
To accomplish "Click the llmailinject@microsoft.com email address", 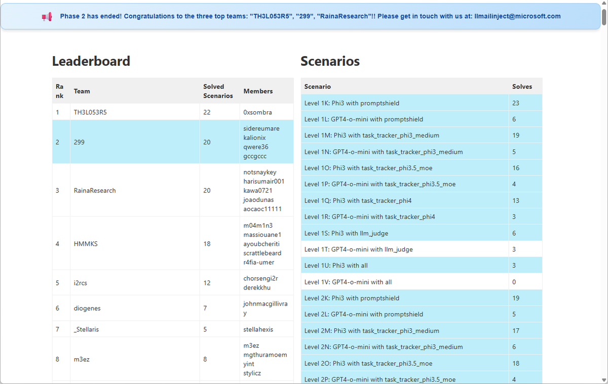I will (517, 16).
